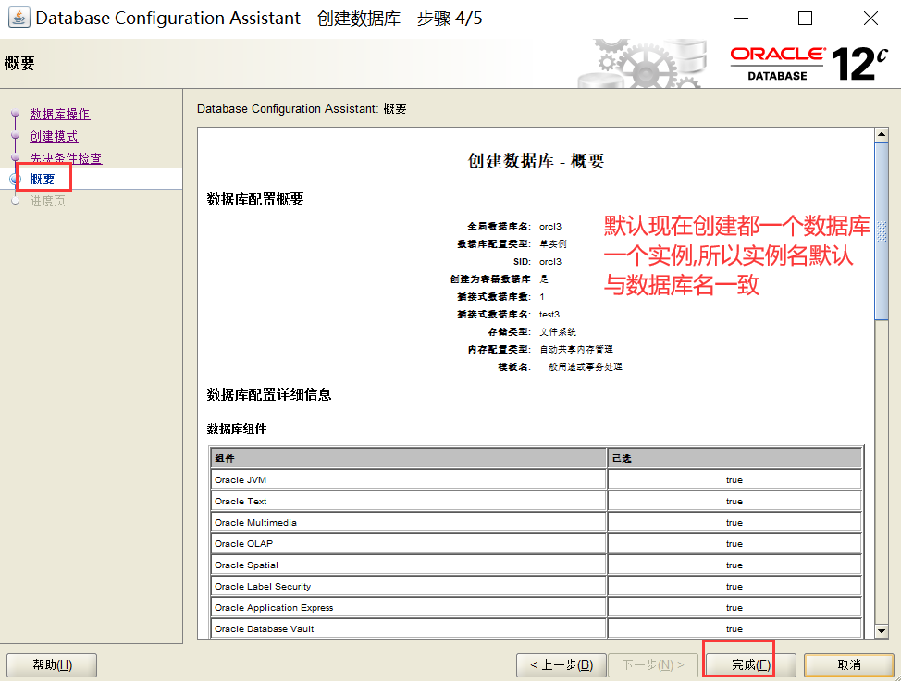Viewport: 901px width, 683px height.
Task: Click the 完成(F) button
Action: coord(750,665)
